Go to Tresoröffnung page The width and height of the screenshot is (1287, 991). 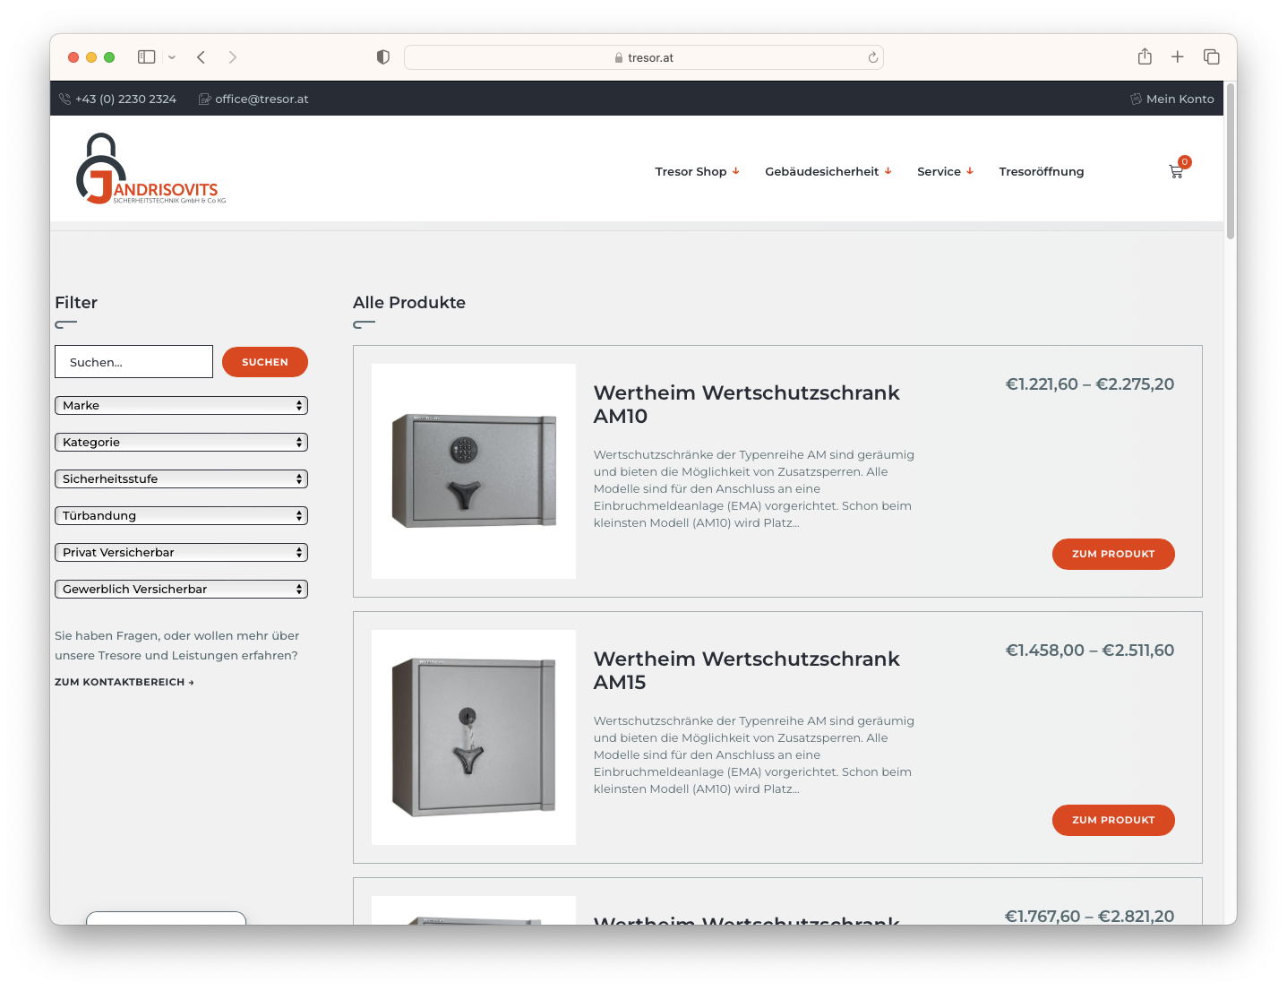1042,171
